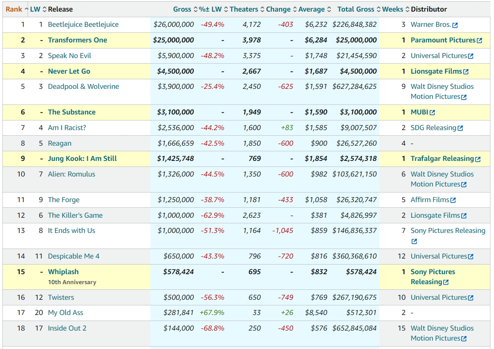494x349 pixels.
Task: Open My Old Ass release link
Action: 66,313
